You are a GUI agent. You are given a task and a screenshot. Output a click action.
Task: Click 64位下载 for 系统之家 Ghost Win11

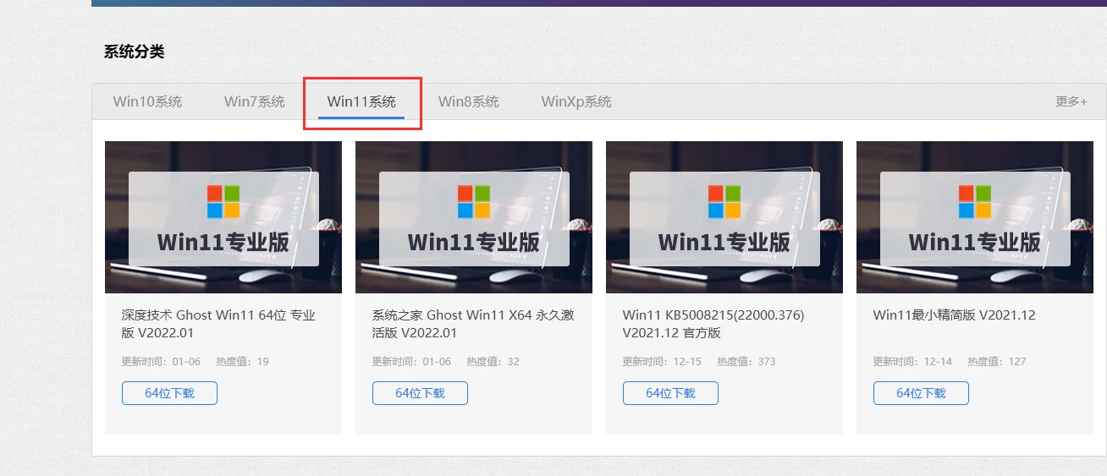pos(420,393)
